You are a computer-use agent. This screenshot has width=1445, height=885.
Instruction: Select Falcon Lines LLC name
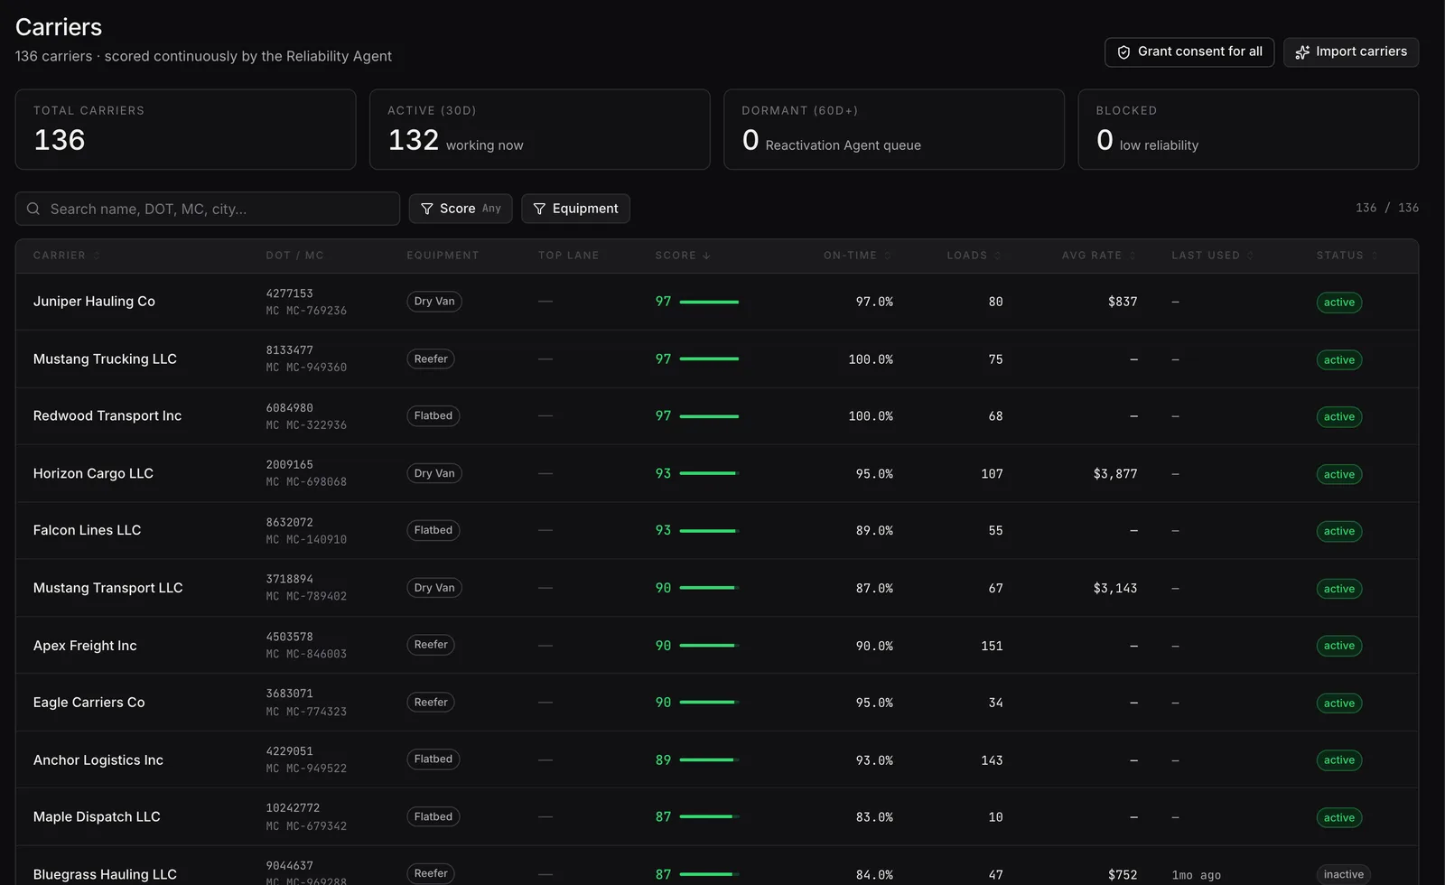tap(87, 530)
